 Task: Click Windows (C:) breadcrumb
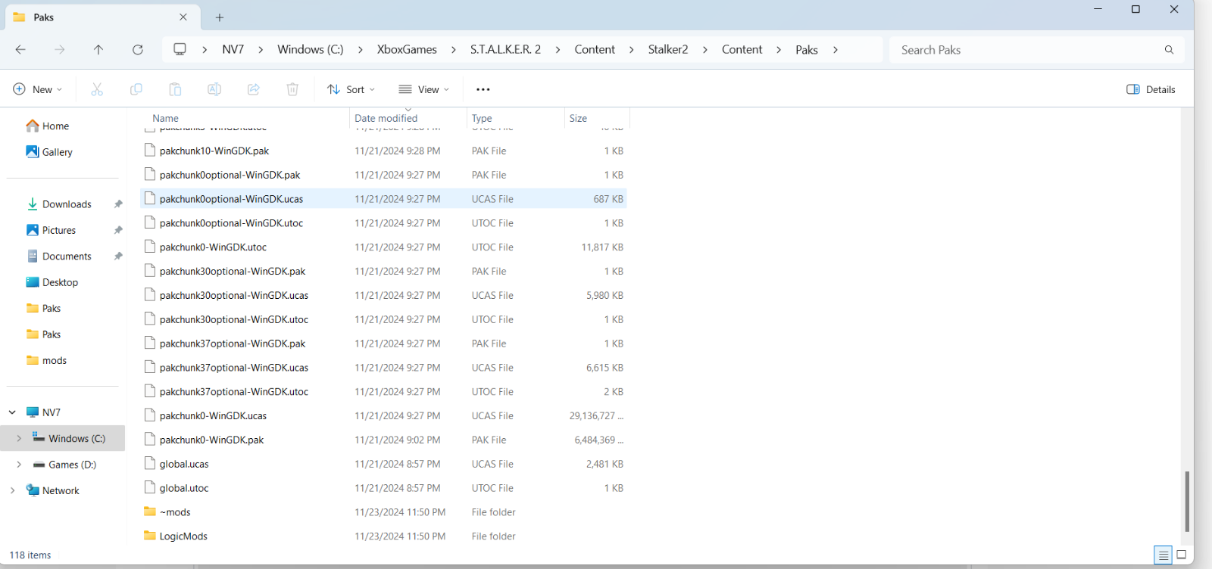[x=311, y=49]
